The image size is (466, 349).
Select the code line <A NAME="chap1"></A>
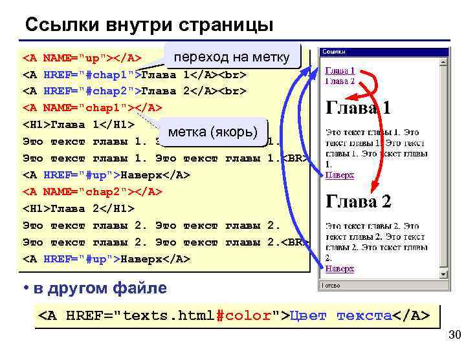[x=93, y=108]
